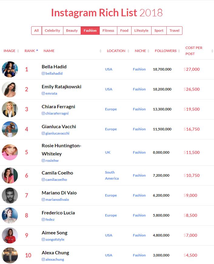The width and height of the screenshot is (214, 264).
Task: Click Instagram icon beside chiaraferragni handle
Action: (43, 113)
